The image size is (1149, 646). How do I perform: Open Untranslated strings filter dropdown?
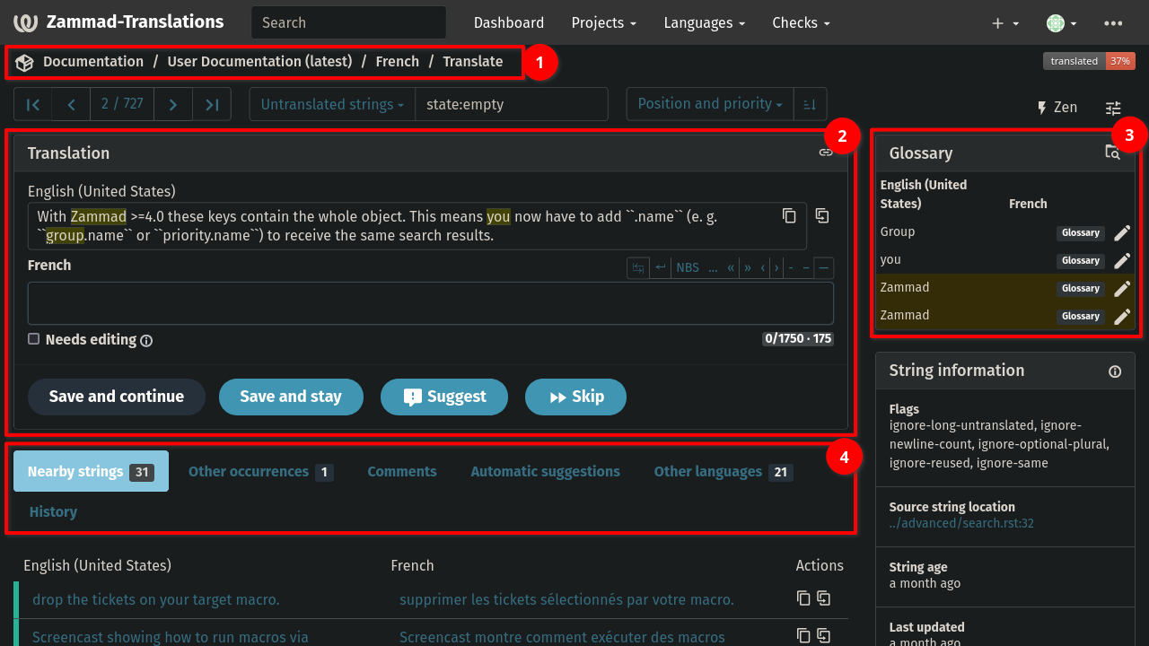332,104
